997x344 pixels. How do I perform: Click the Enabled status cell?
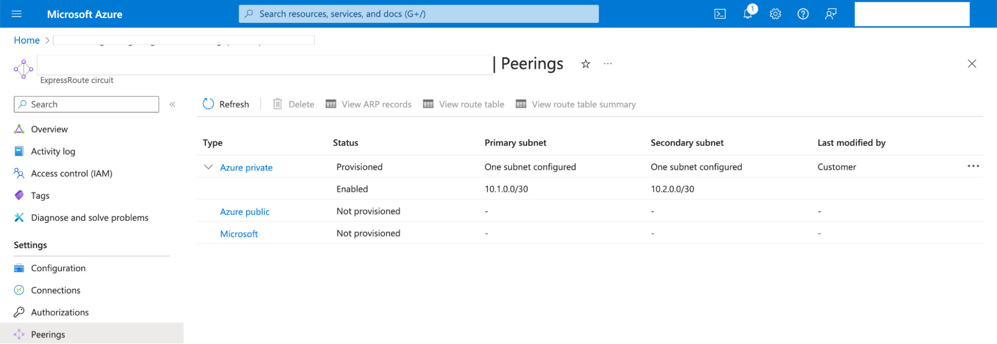tap(352, 189)
